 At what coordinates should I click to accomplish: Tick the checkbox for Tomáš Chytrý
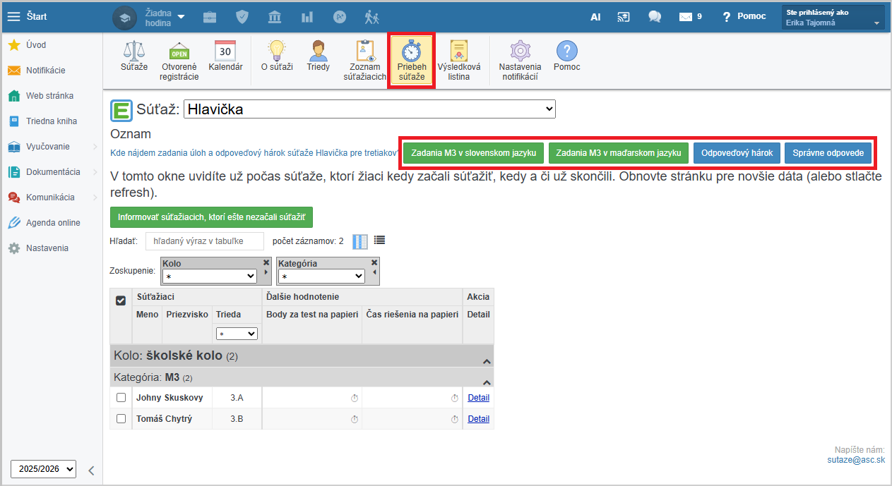click(121, 419)
